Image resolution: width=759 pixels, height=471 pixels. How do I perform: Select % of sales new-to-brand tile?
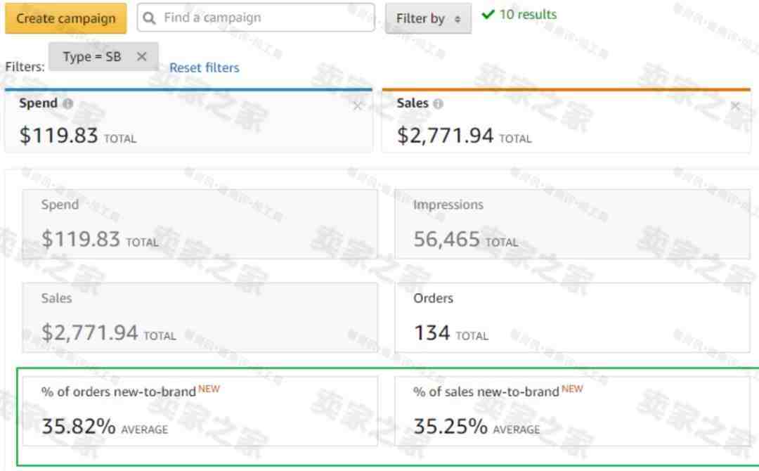pos(572,411)
